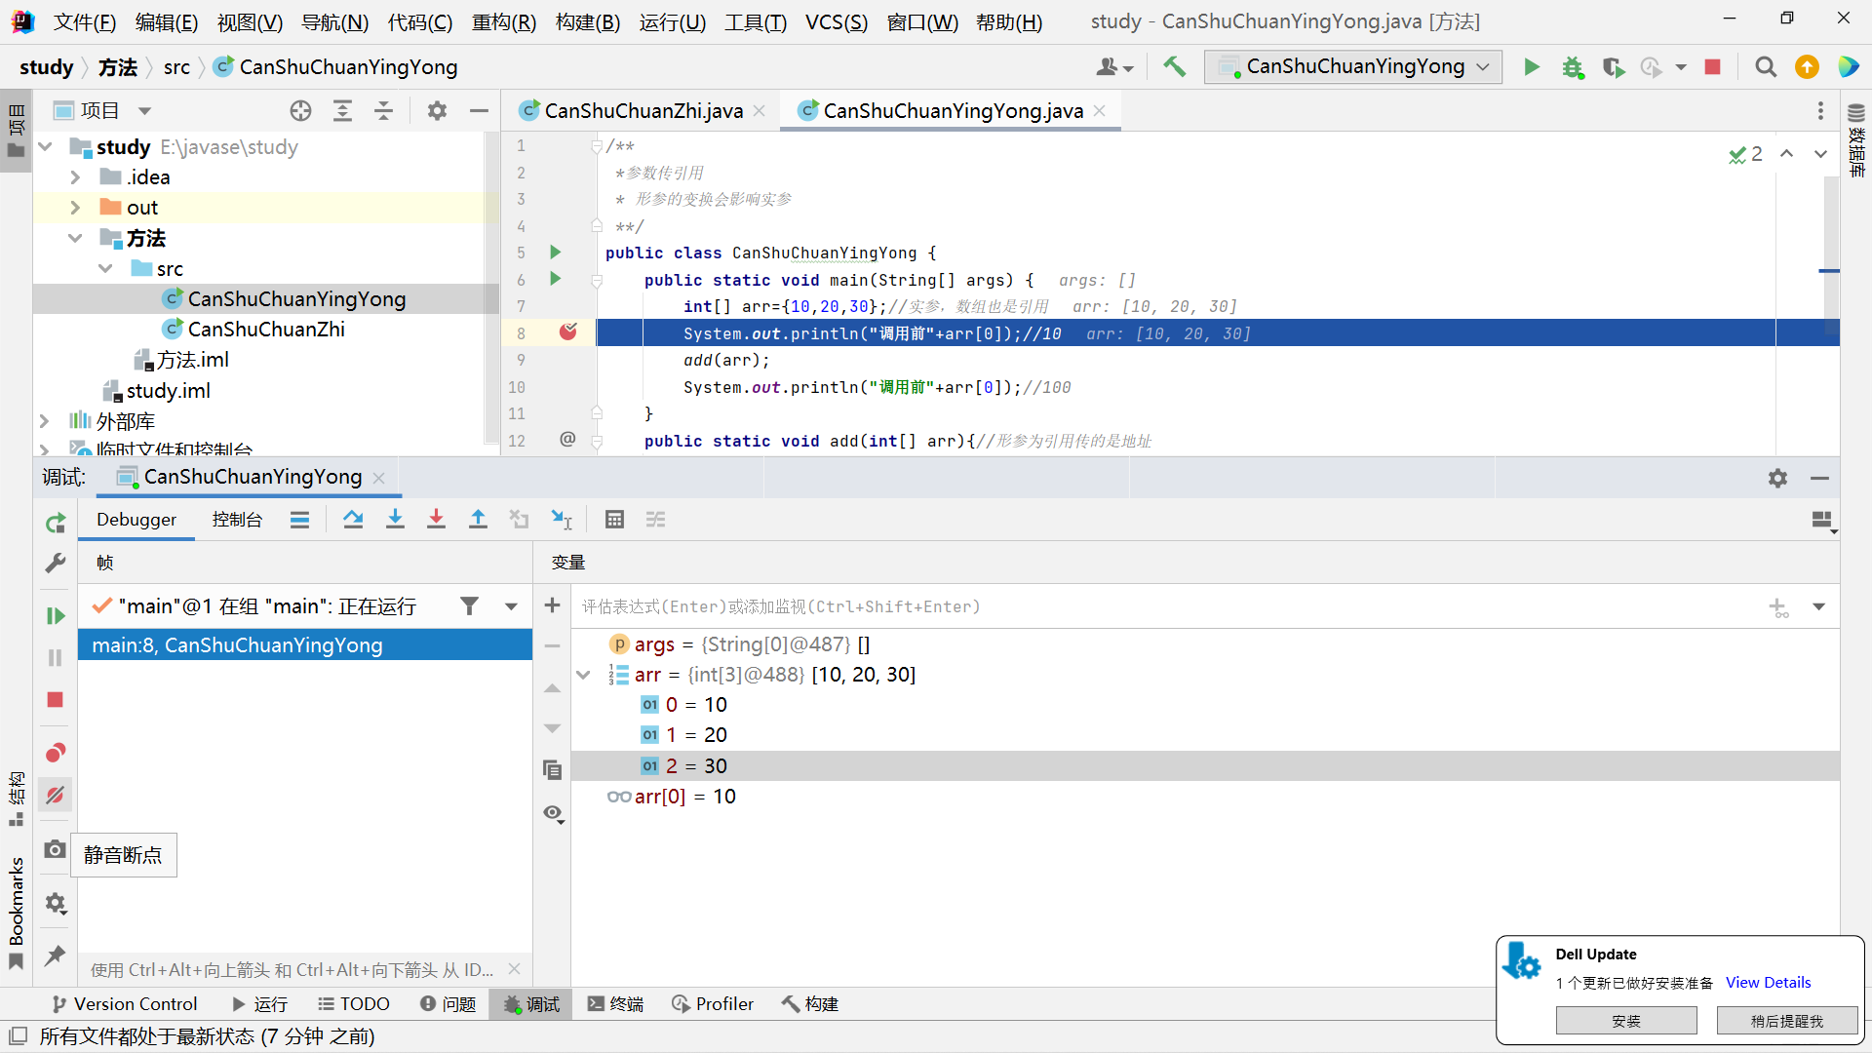Viewport: 1872px width, 1053px height.
Task: Click the 稍后提醒我 button
Action: coord(1786,1021)
